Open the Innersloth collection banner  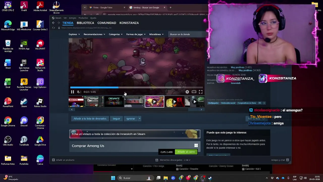click(135, 134)
